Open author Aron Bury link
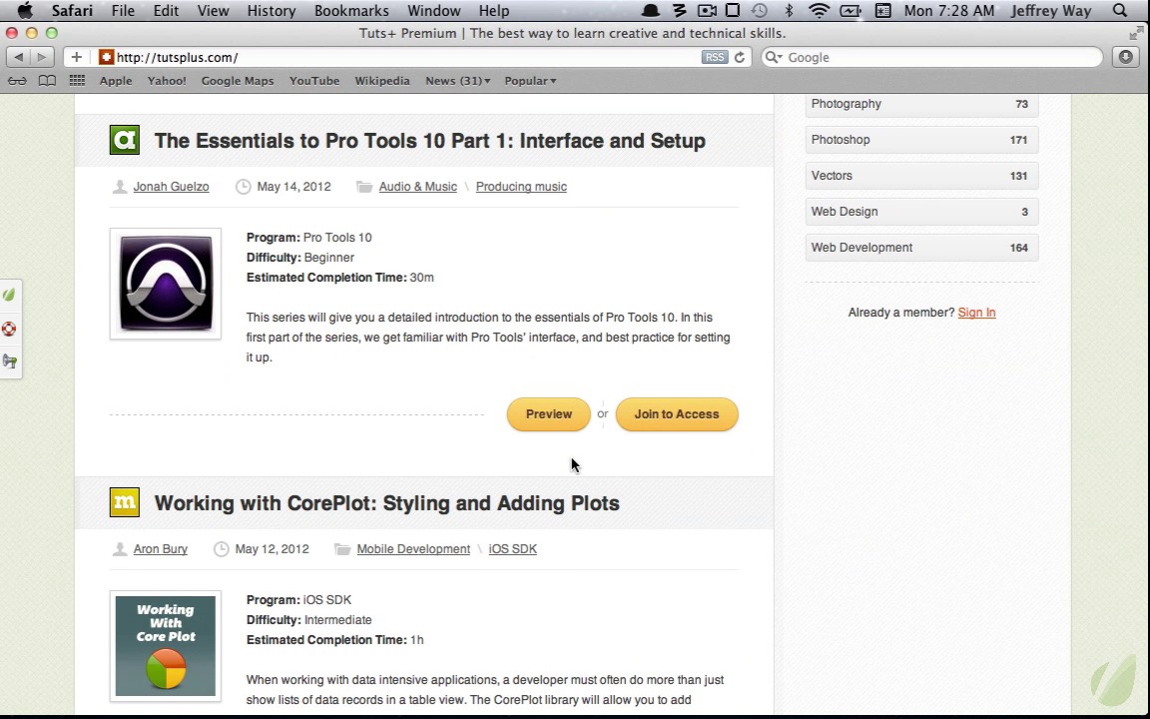This screenshot has width=1150, height=719. click(x=161, y=549)
